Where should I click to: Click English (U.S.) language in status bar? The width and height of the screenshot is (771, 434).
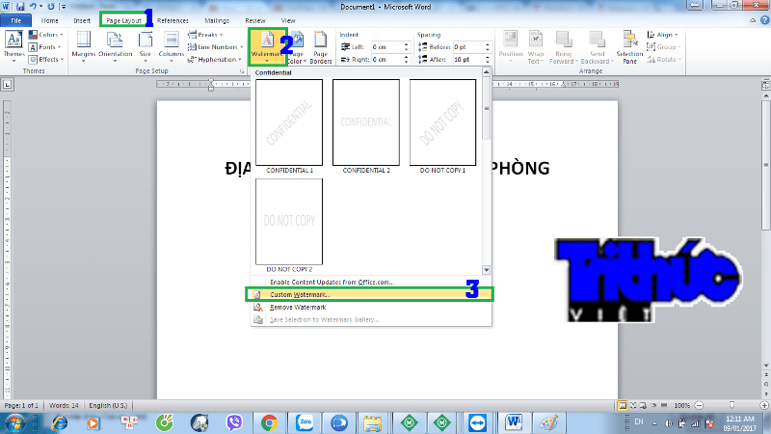[x=108, y=405]
